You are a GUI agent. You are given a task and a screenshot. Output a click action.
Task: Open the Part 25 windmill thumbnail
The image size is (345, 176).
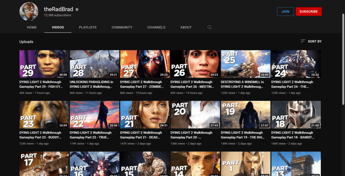pyautogui.click(x=246, y=64)
